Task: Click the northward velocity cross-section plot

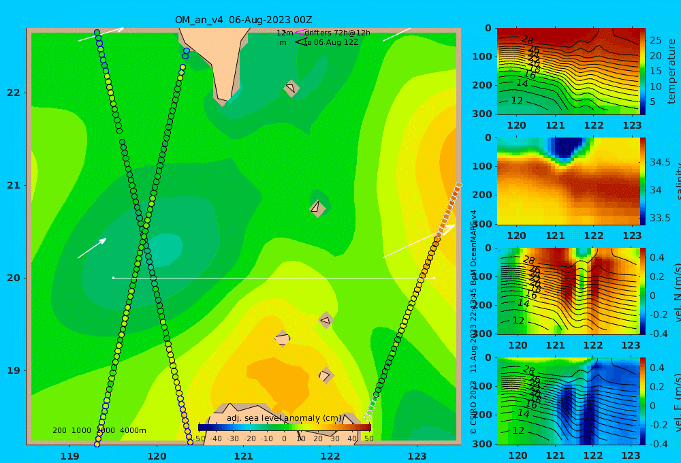Action: (x=569, y=291)
